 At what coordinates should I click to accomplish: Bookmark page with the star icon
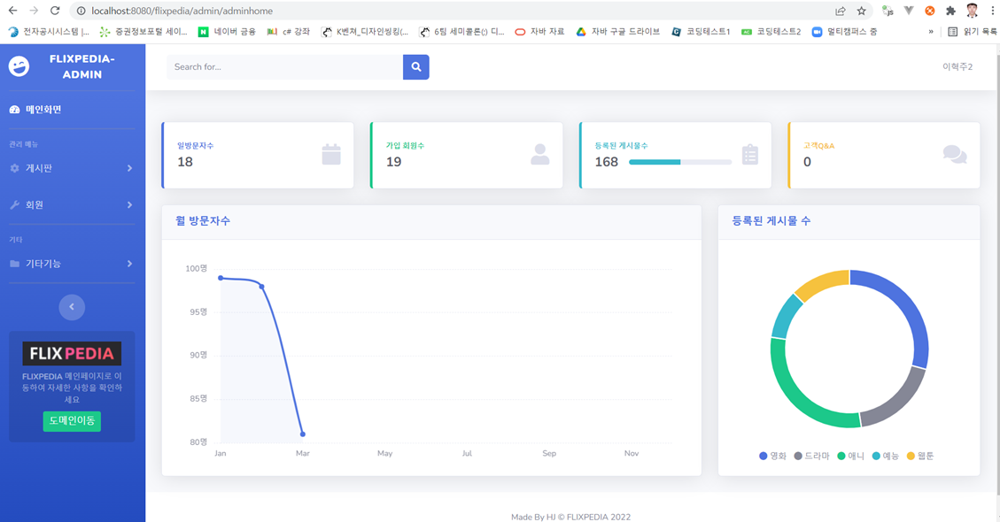[862, 11]
